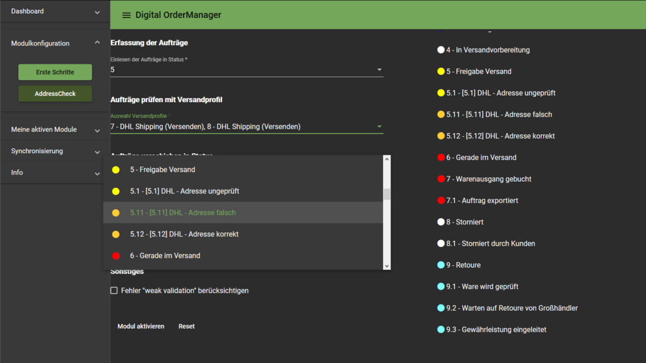Click the red dot beside 7 - Warenausgang gebucht

click(441, 179)
